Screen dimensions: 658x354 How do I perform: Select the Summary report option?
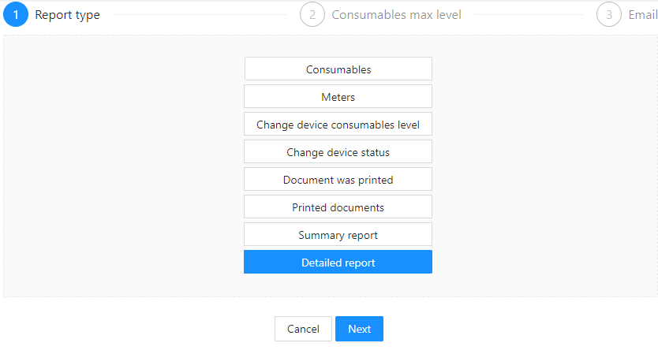point(338,235)
